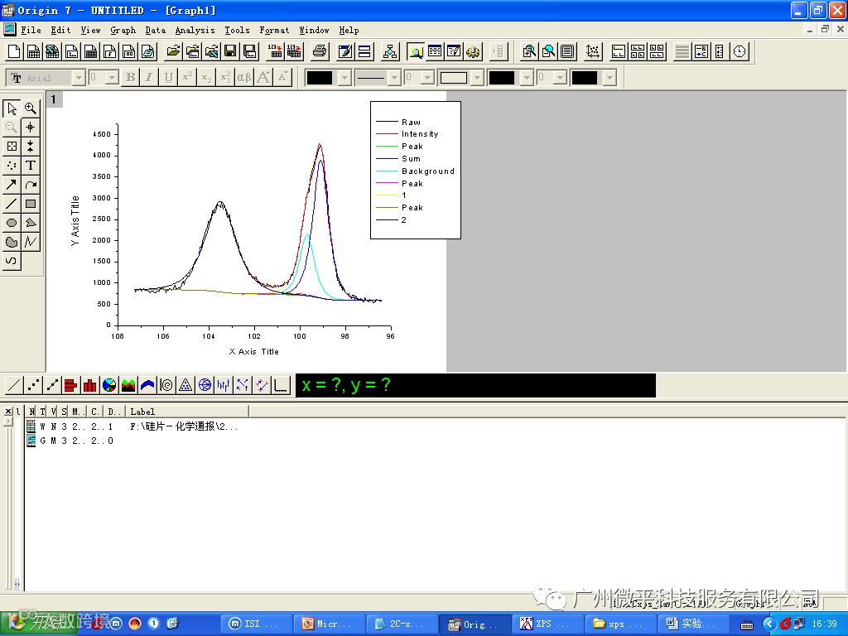Image resolution: width=848 pixels, height=636 pixels.
Task: Select the Polyline tool
Action: tap(31, 242)
